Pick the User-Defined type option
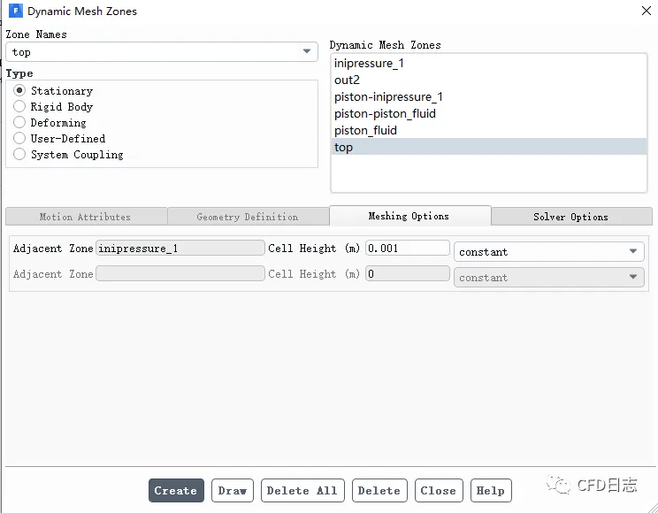658x513 pixels. (20, 139)
